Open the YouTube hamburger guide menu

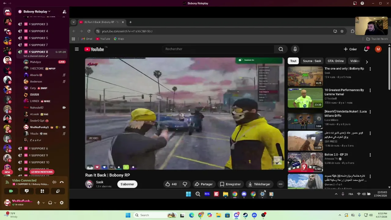tap(77, 49)
